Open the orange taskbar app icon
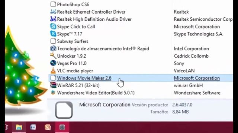Screen dimensions: 238x133 [48, 127]
